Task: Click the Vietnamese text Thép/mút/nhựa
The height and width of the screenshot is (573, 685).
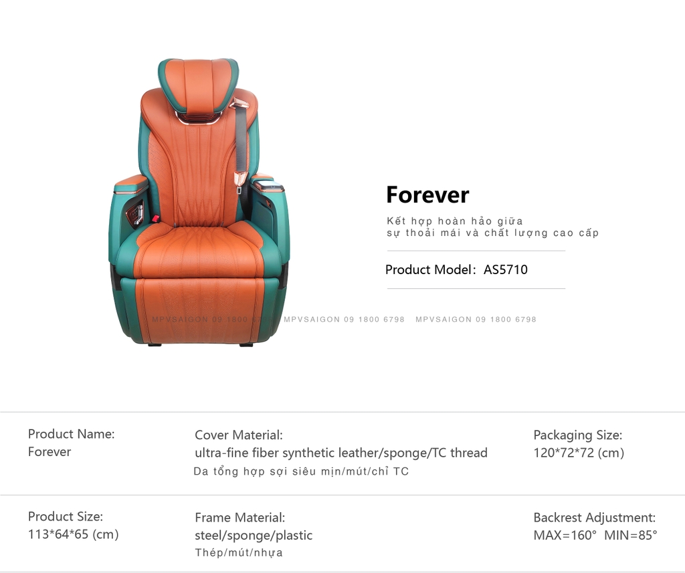Action: pos(239,553)
